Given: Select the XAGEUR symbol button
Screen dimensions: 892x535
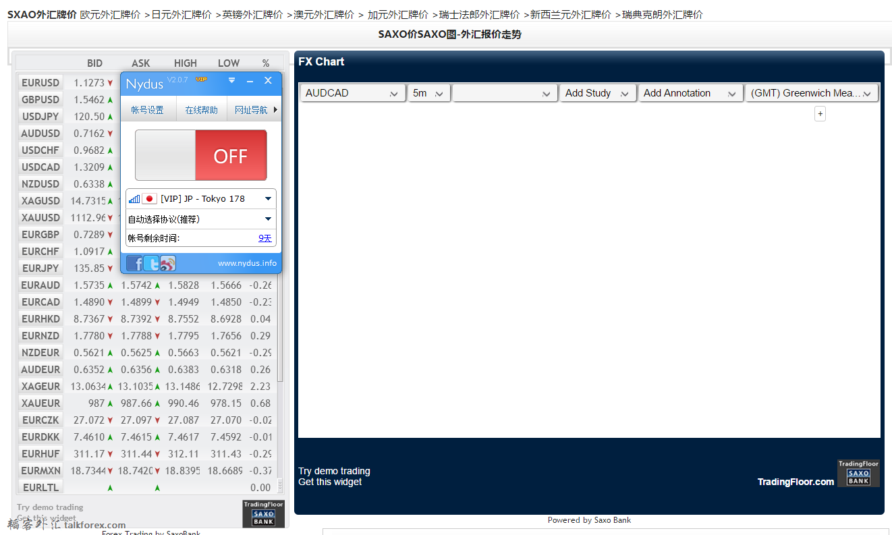Looking at the screenshot, I should 40,386.
